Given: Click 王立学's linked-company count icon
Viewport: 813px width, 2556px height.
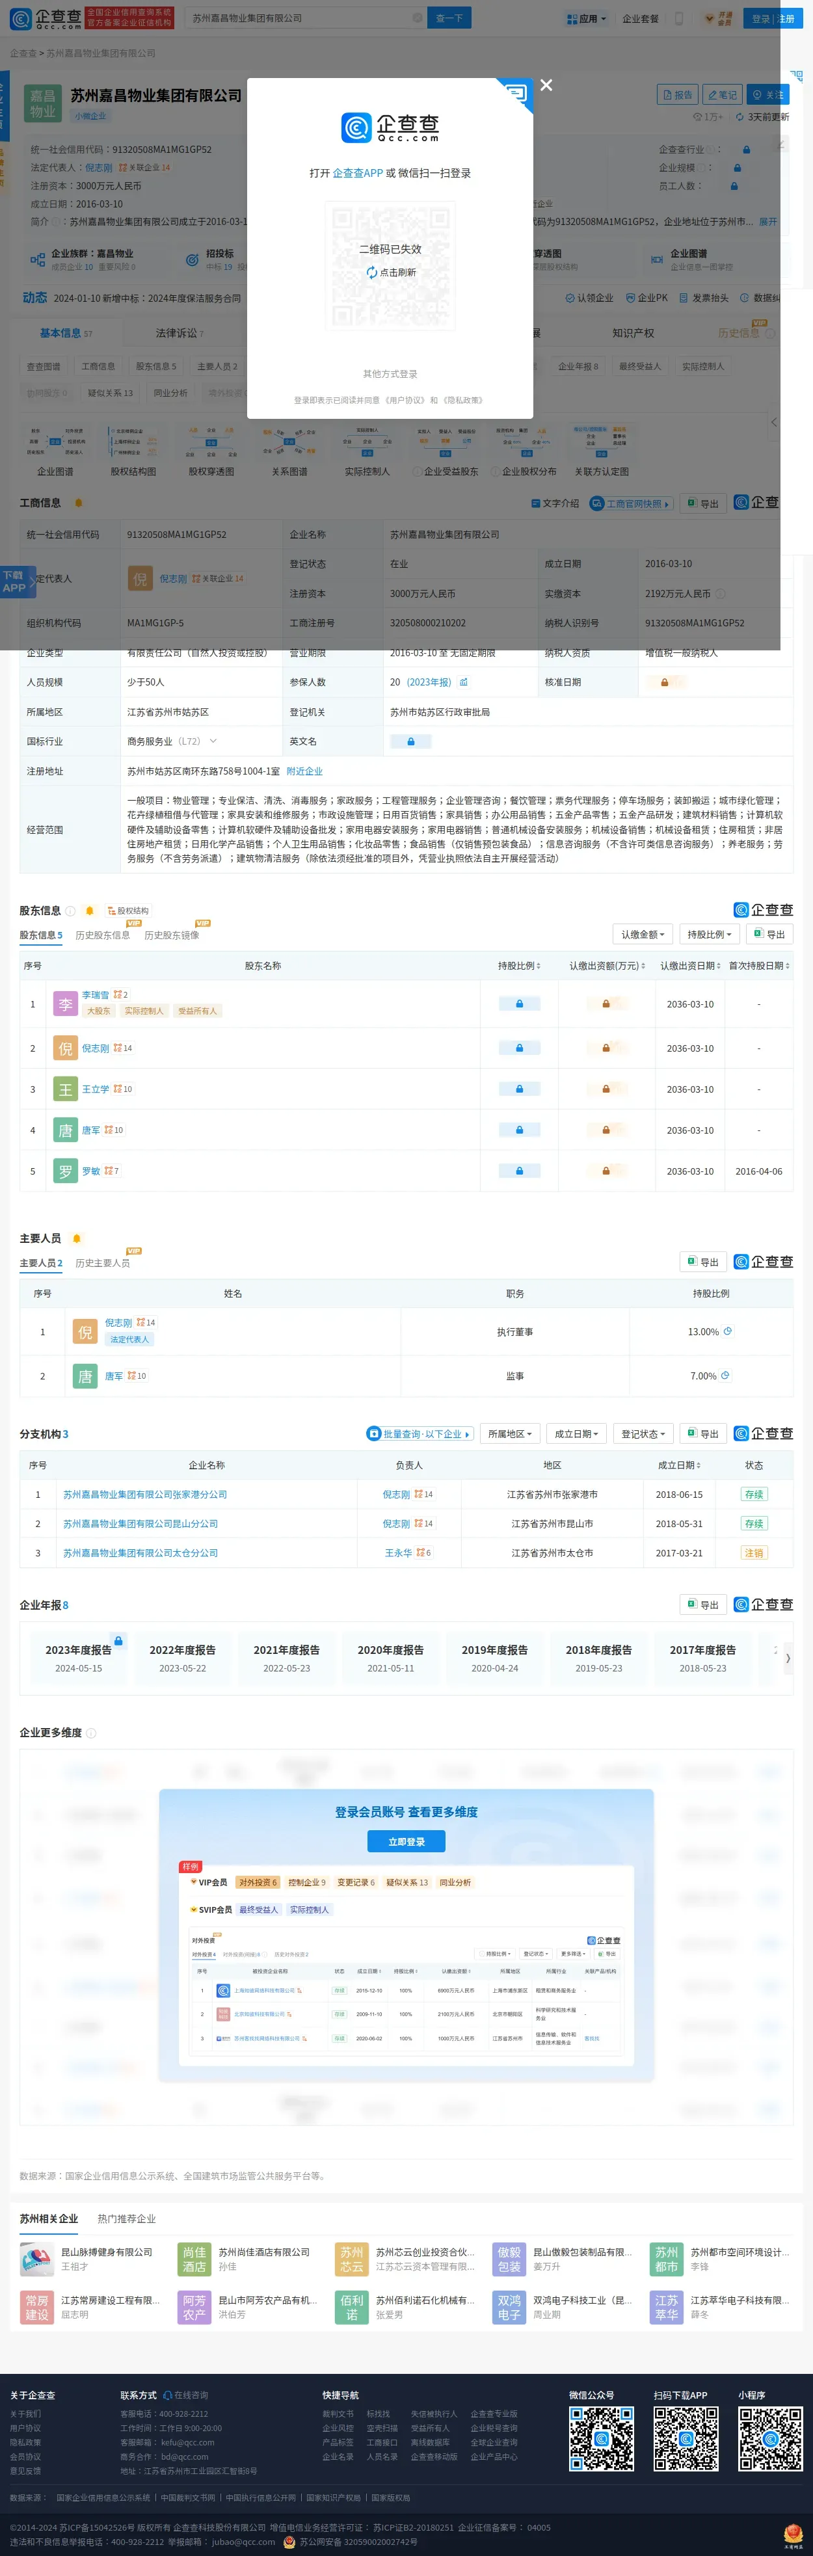Looking at the screenshot, I should [122, 1089].
